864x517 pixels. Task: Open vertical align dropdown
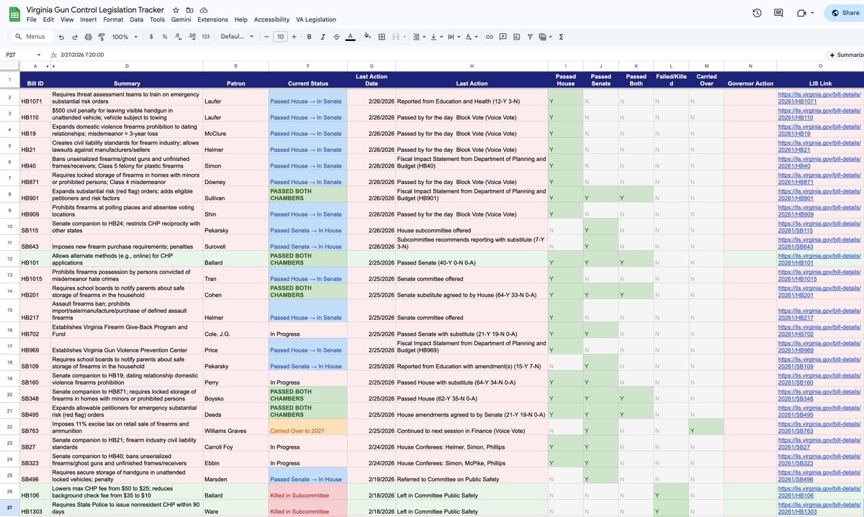click(x=436, y=37)
